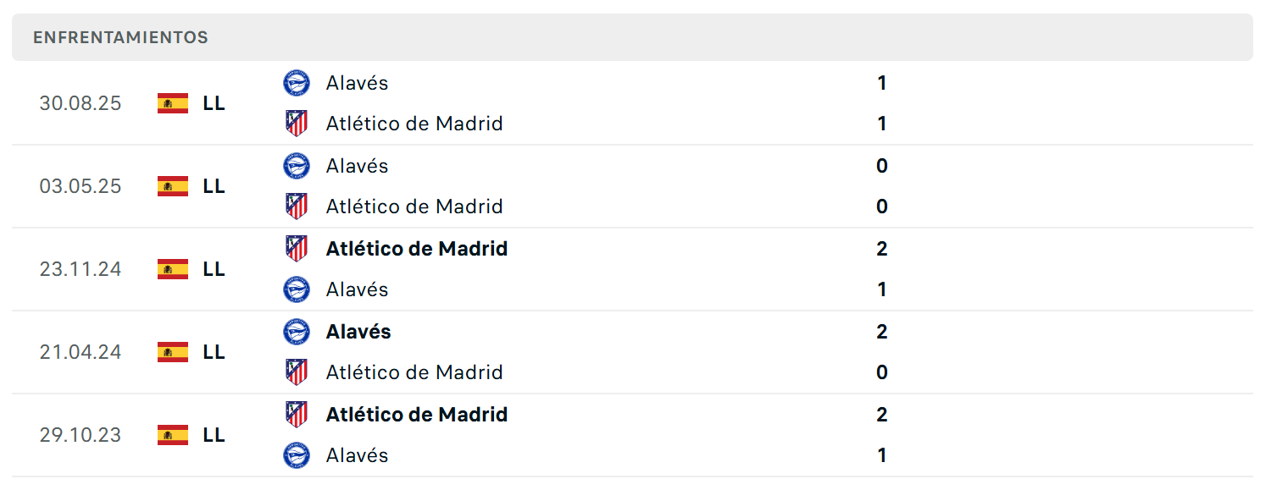Click Alavés crest in 23.11.24 match
1266x490 pixels.
297,289
